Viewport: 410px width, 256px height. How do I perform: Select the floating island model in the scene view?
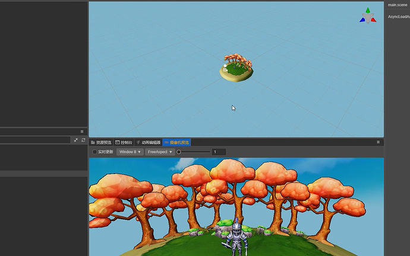click(236, 68)
